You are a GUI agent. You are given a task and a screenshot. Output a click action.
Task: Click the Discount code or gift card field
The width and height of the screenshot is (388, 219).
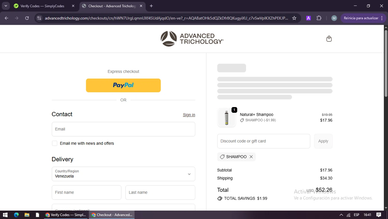point(264,141)
